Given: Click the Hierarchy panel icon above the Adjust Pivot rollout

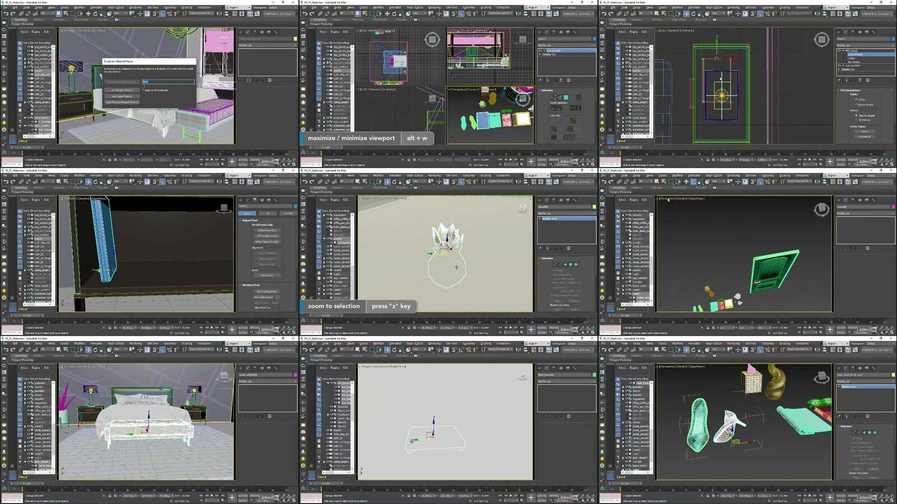Looking at the screenshot, I should (x=255, y=200).
